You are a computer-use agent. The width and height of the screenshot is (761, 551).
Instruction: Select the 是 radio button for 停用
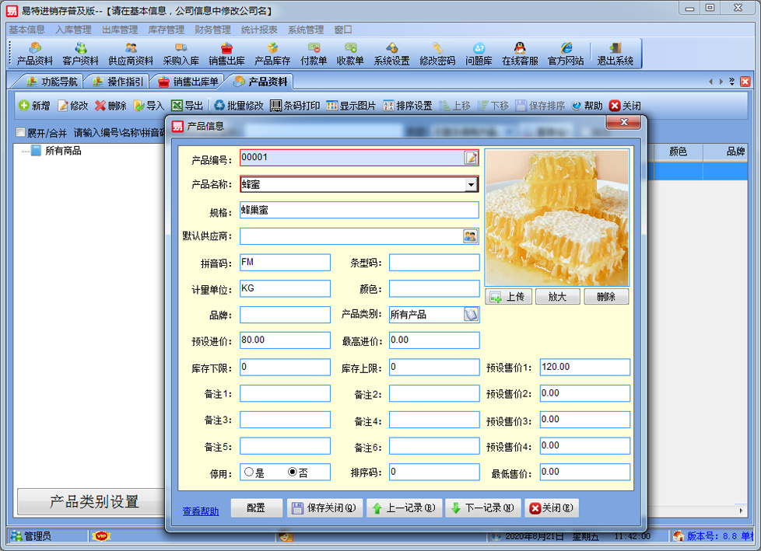249,472
